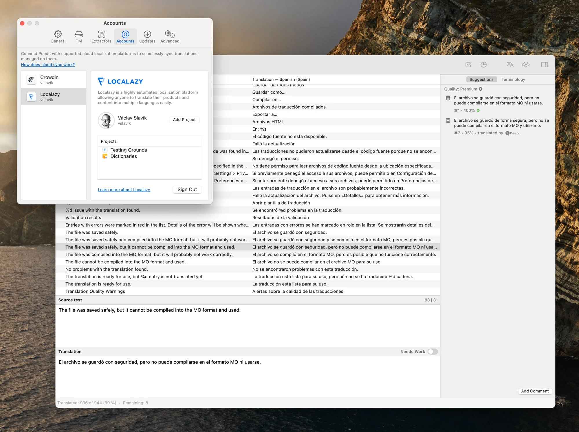Select the Testing Grounds project
The width and height of the screenshot is (579, 432).
129,150
